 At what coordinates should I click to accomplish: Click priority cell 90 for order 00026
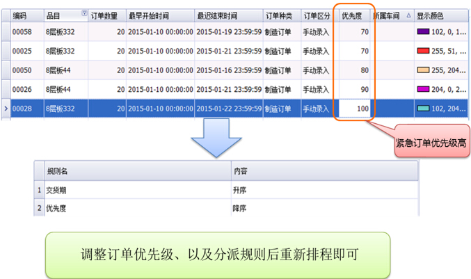click(354, 89)
